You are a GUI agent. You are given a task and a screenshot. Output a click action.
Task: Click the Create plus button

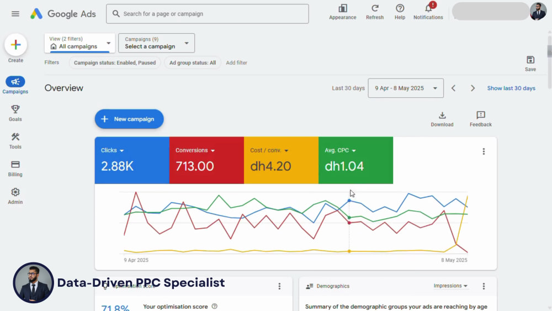[x=15, y=45]
